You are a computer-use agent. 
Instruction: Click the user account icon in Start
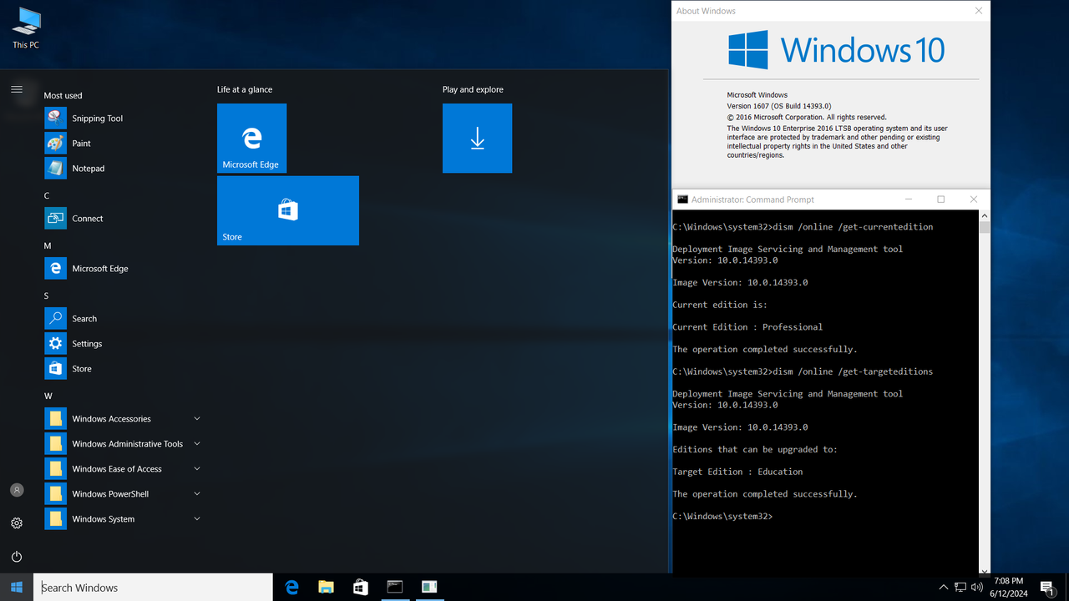pos(17,490)
